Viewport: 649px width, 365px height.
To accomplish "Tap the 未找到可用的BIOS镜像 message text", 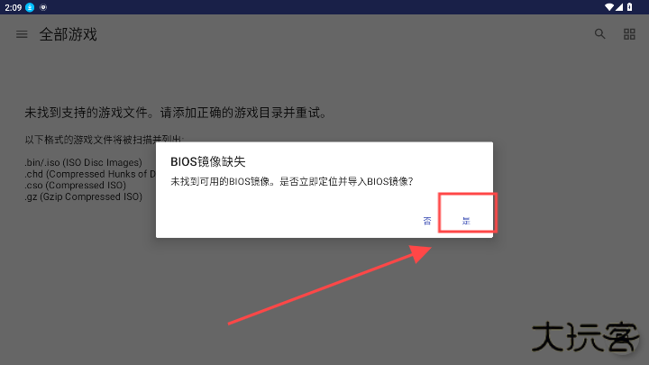I will (292, 181).
